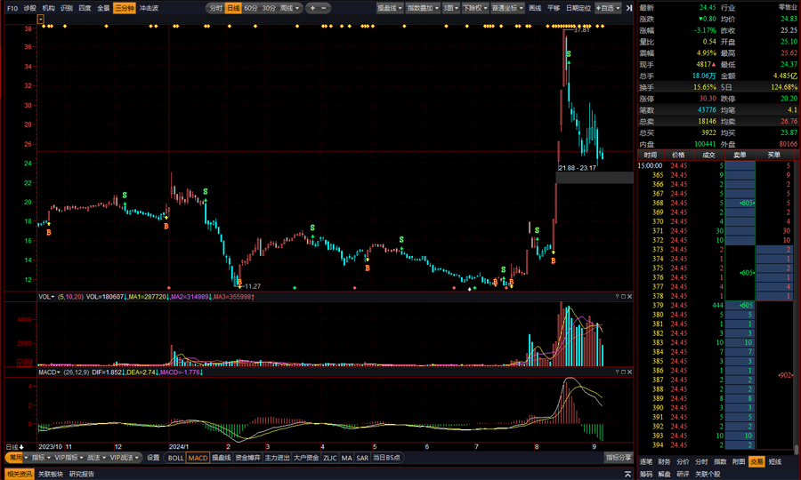Click the green S sell marker near 37.81 peak
This screenshot has height=480, width=801.
[x=569, y=56]
